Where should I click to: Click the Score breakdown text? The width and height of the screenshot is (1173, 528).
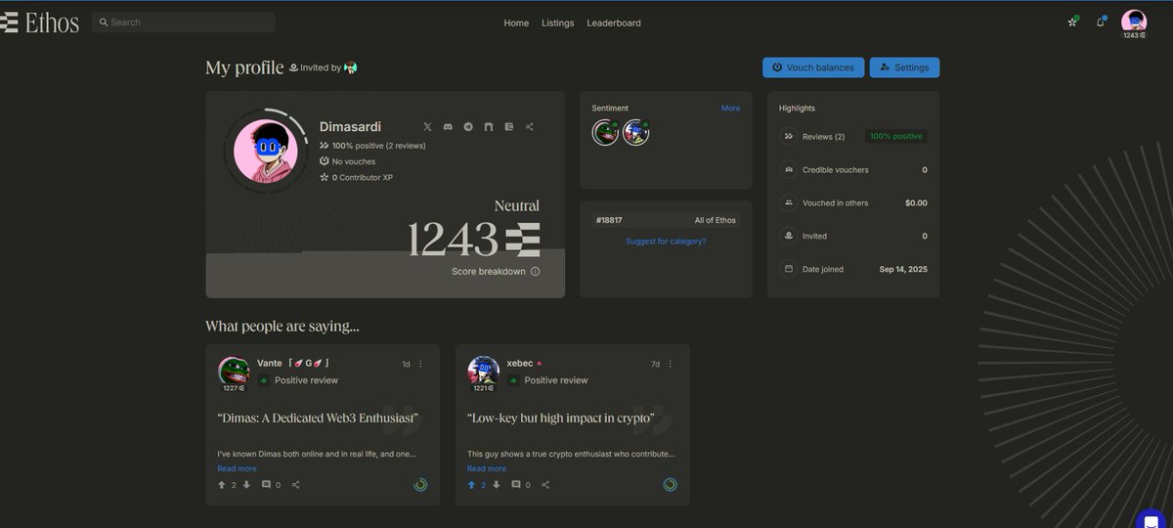pos(488,271)
